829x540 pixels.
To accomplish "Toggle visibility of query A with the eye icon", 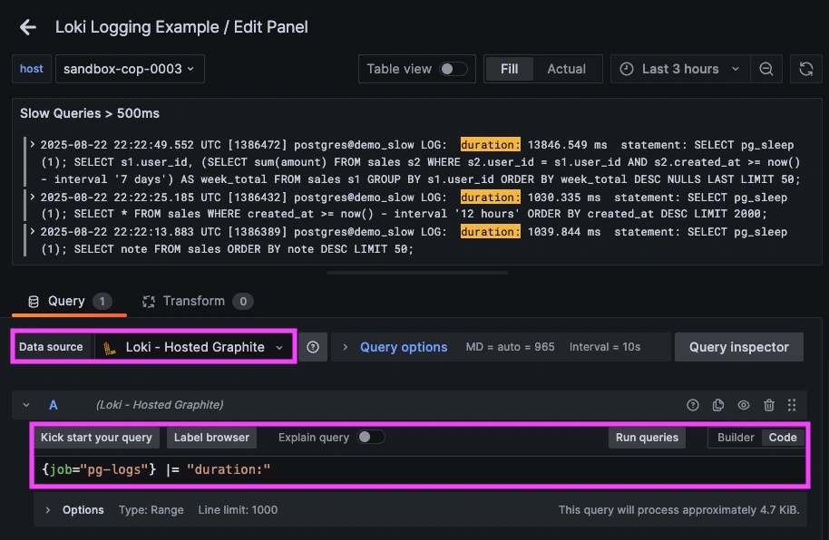I will [744, 405].
